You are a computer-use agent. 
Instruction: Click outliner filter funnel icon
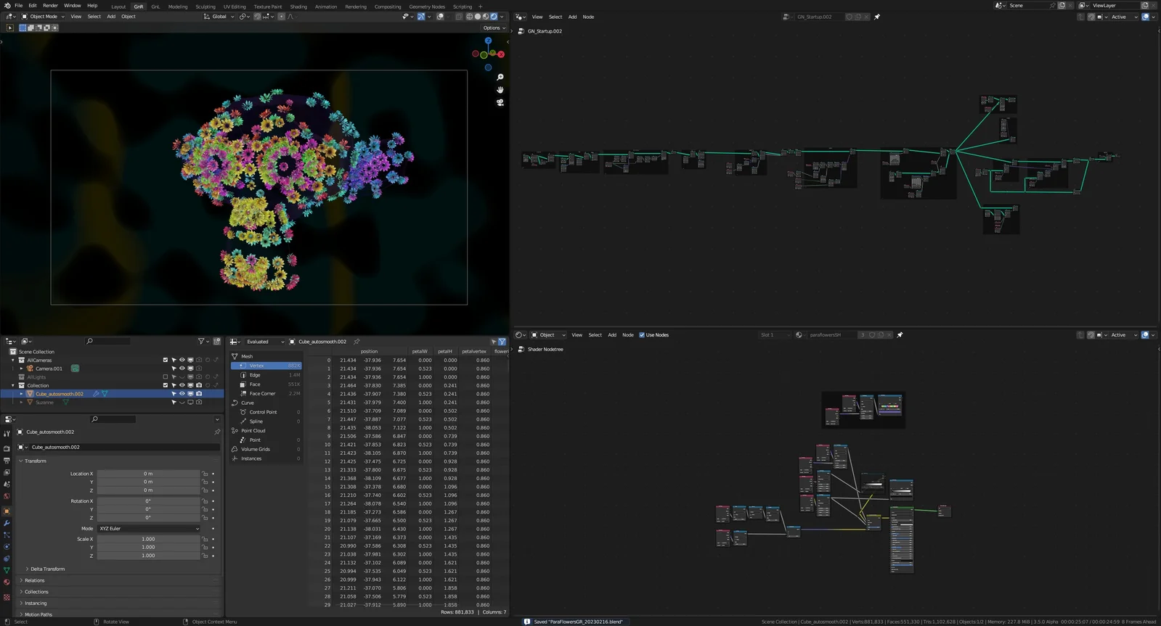pos(201,341)
